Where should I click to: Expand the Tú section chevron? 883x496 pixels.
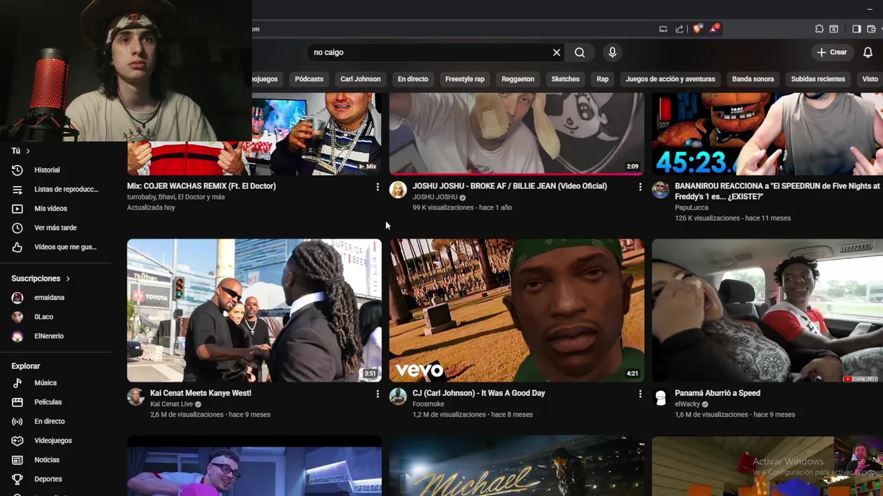click(28, 151)
